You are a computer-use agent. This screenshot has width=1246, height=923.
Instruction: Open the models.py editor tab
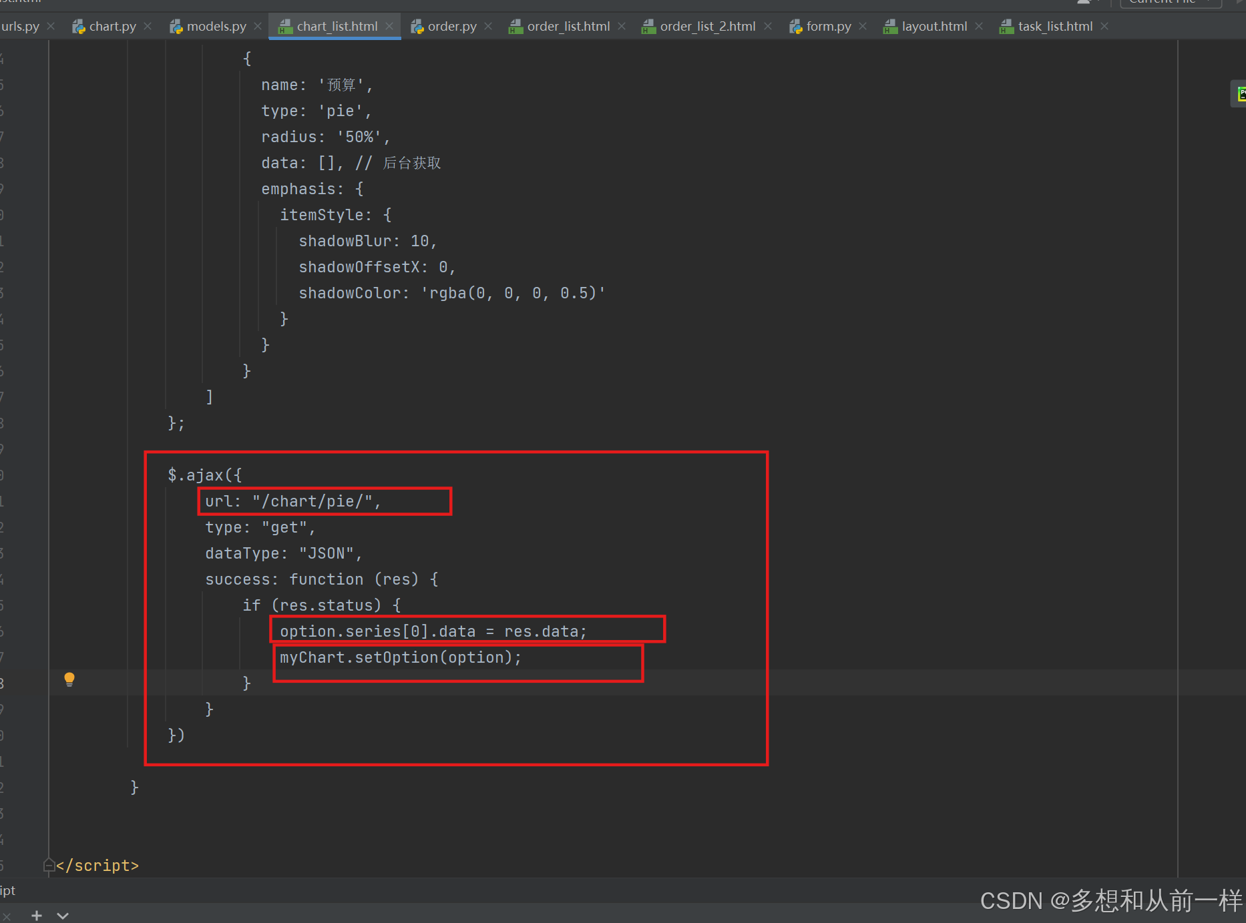[x=216, y=26]
